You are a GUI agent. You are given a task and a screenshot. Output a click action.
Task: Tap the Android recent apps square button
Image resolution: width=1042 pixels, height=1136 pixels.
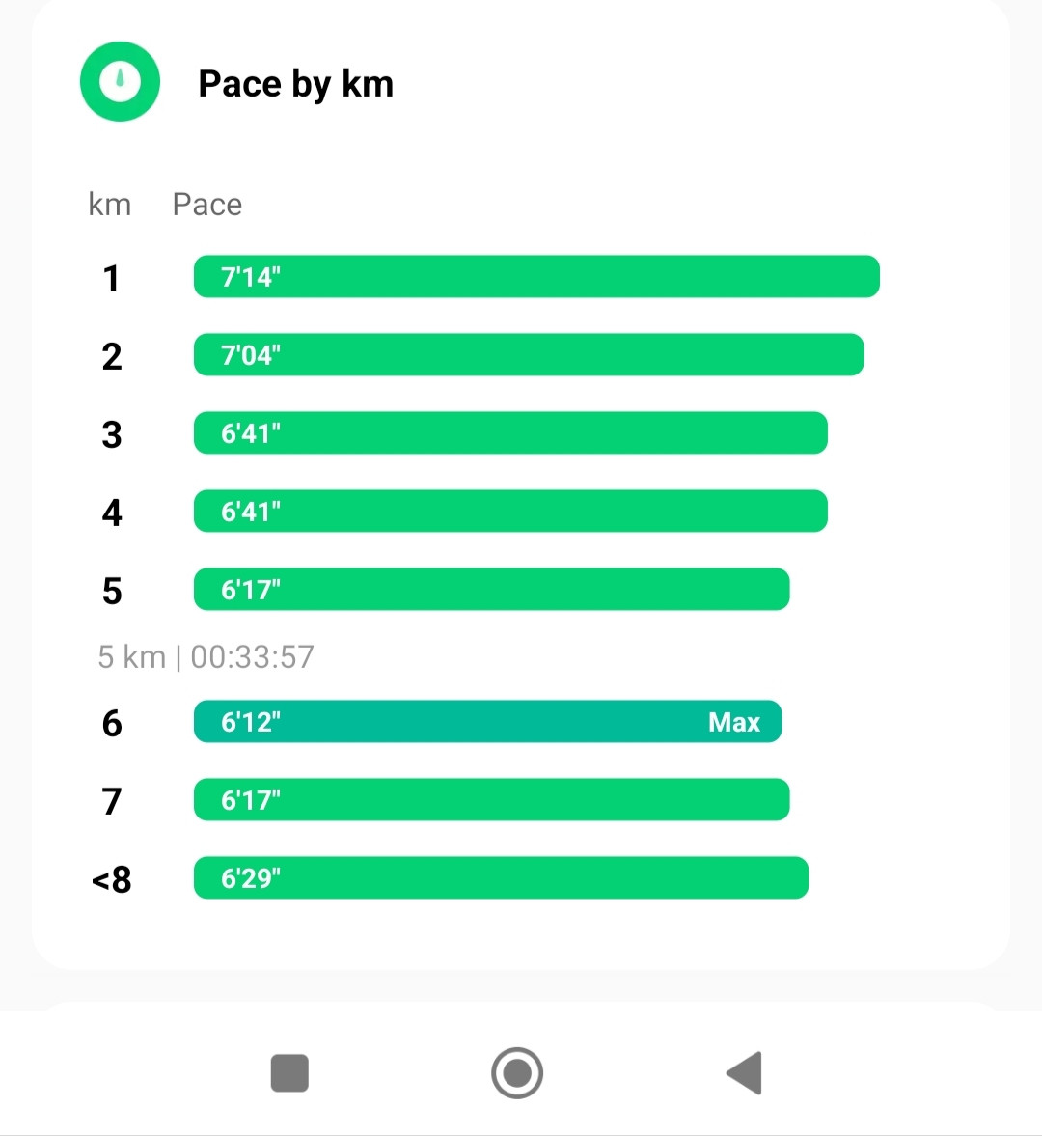click(x=289, y=1073)
